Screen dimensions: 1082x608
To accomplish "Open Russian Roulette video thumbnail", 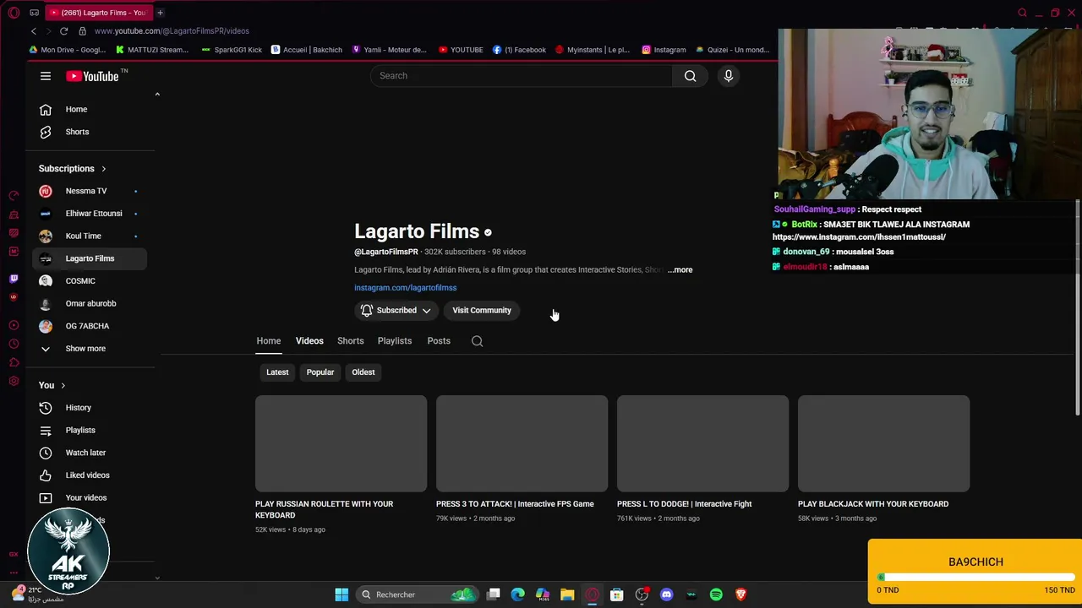I will 341,443.
